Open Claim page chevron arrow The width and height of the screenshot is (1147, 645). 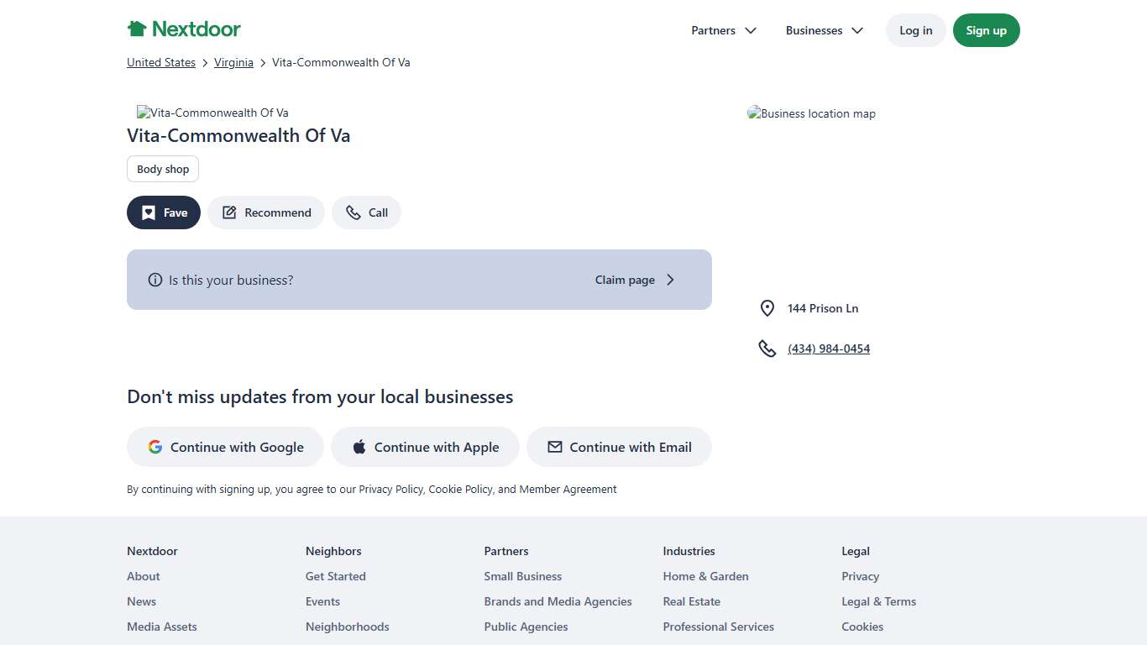(x=670, y=281)
